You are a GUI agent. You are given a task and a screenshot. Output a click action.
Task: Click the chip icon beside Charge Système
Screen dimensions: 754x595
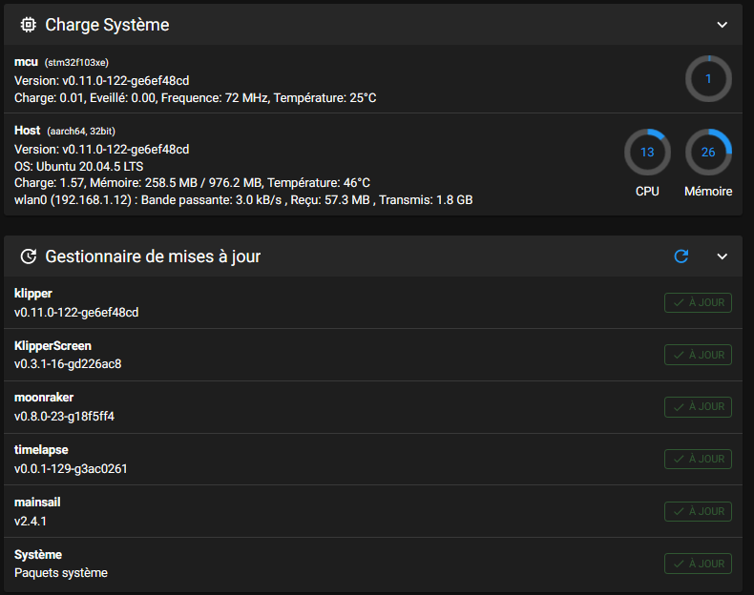pyautogui.click(x=29, y=25)
